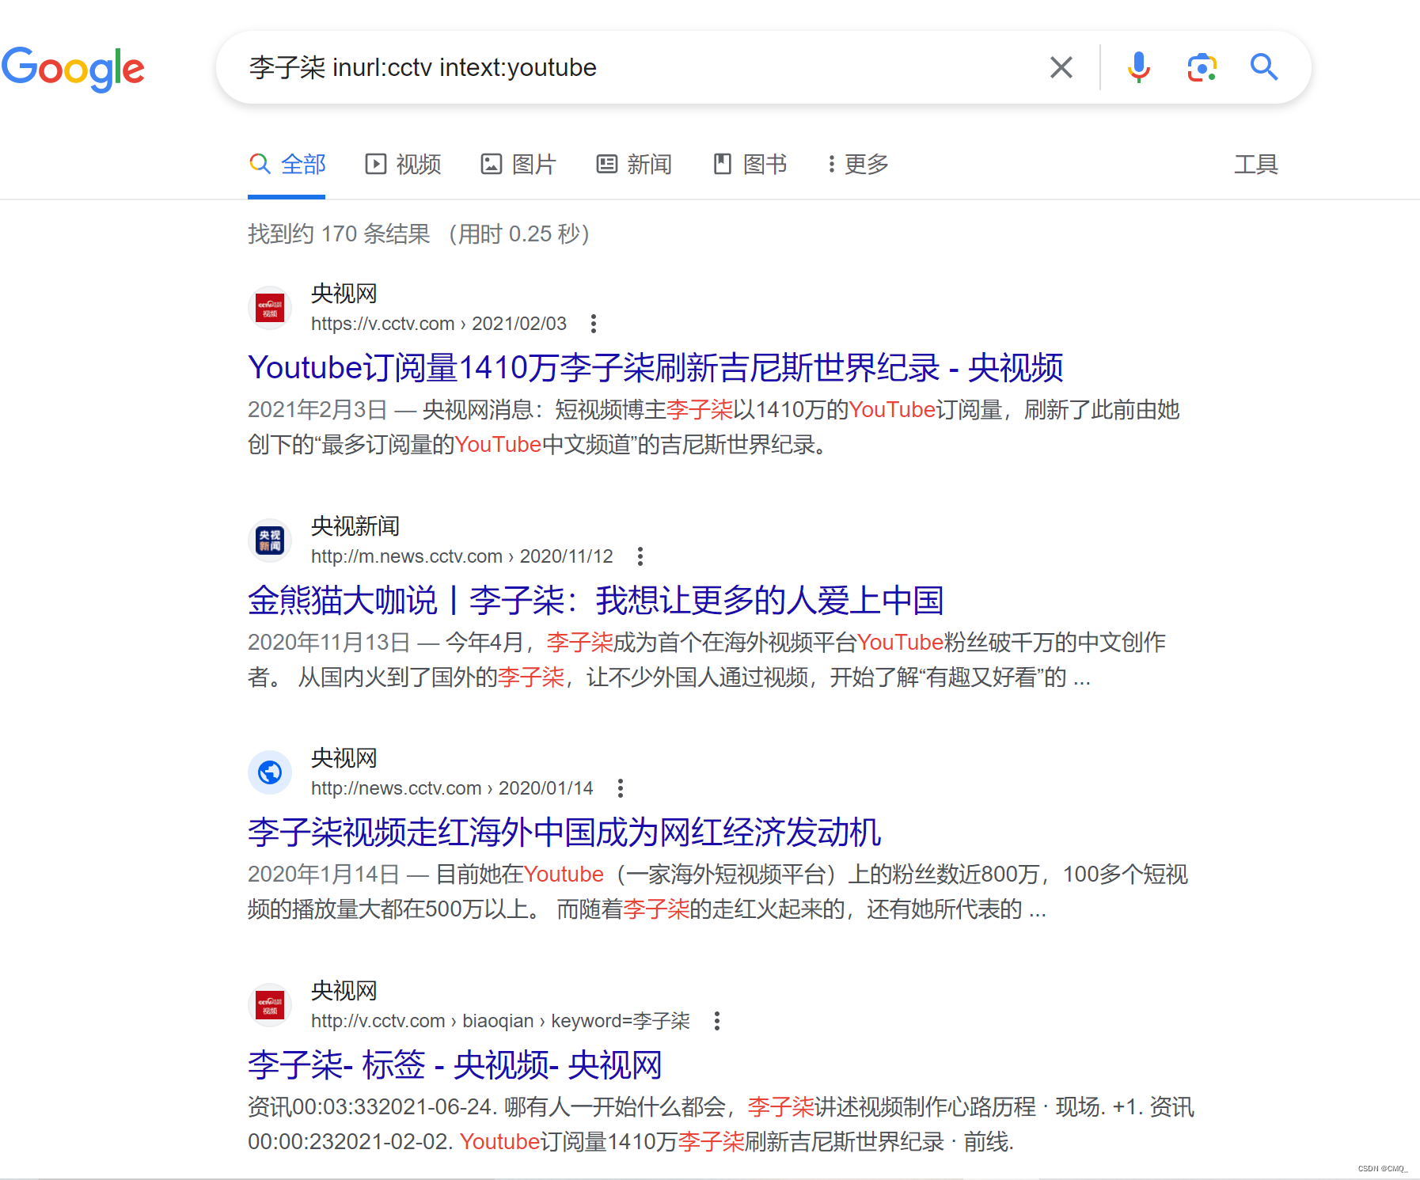Open options menu for biaoqian keyword result
This screenshot has width=1420, height=1180.
[716, 1021]
